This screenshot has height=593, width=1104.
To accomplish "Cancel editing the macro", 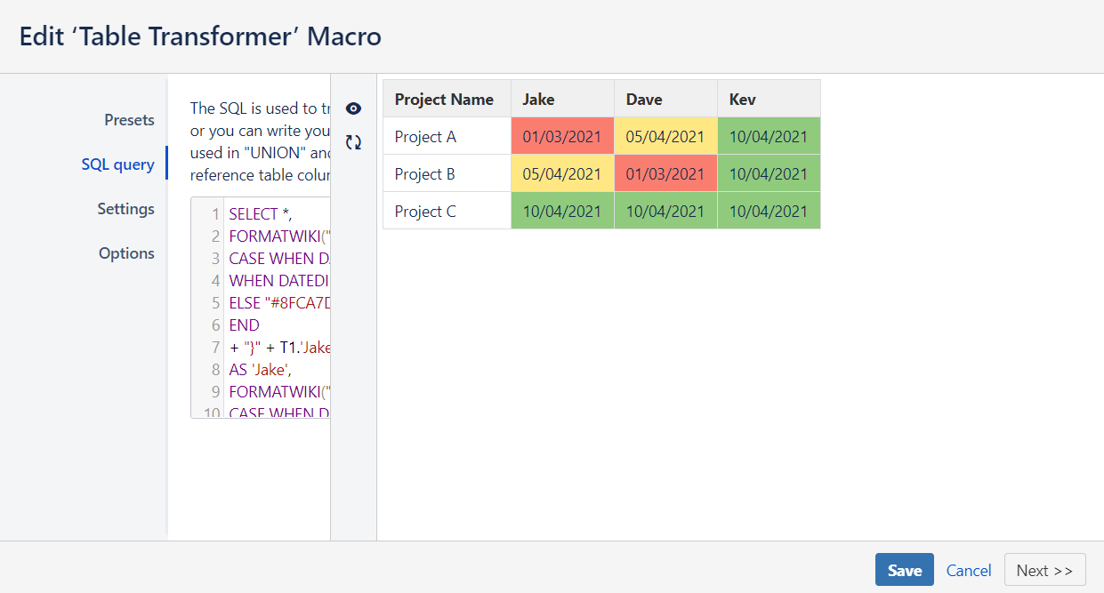I will click(x=968, y=570).
